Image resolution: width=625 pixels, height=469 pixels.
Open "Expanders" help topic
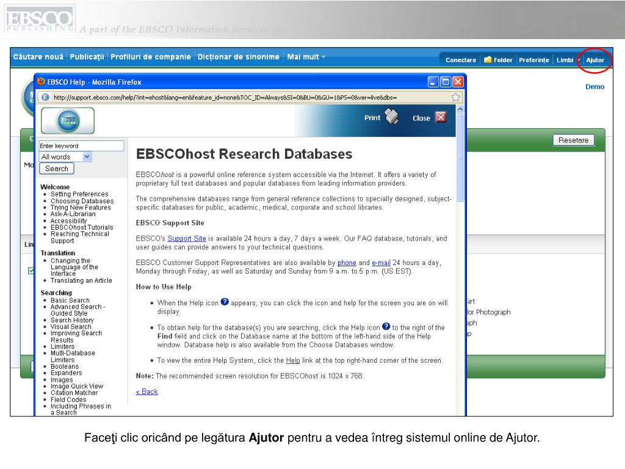[66, 373]
